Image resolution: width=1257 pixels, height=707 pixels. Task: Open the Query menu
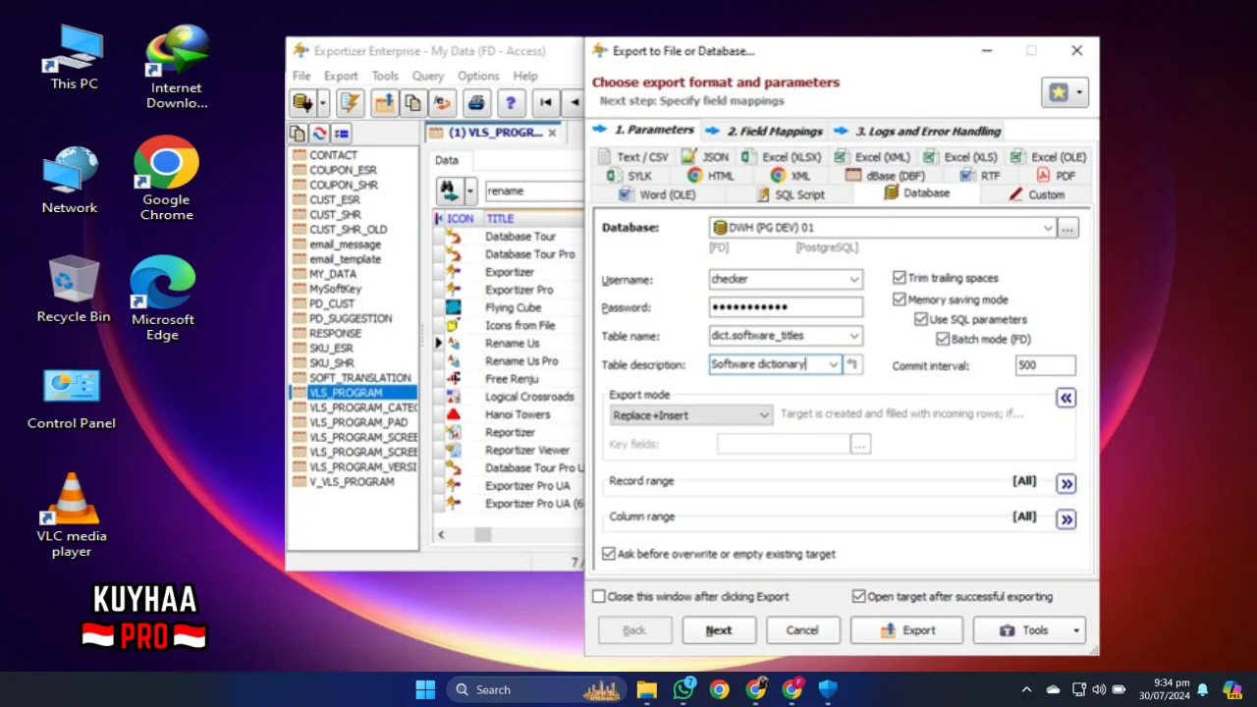click(428, 76)
